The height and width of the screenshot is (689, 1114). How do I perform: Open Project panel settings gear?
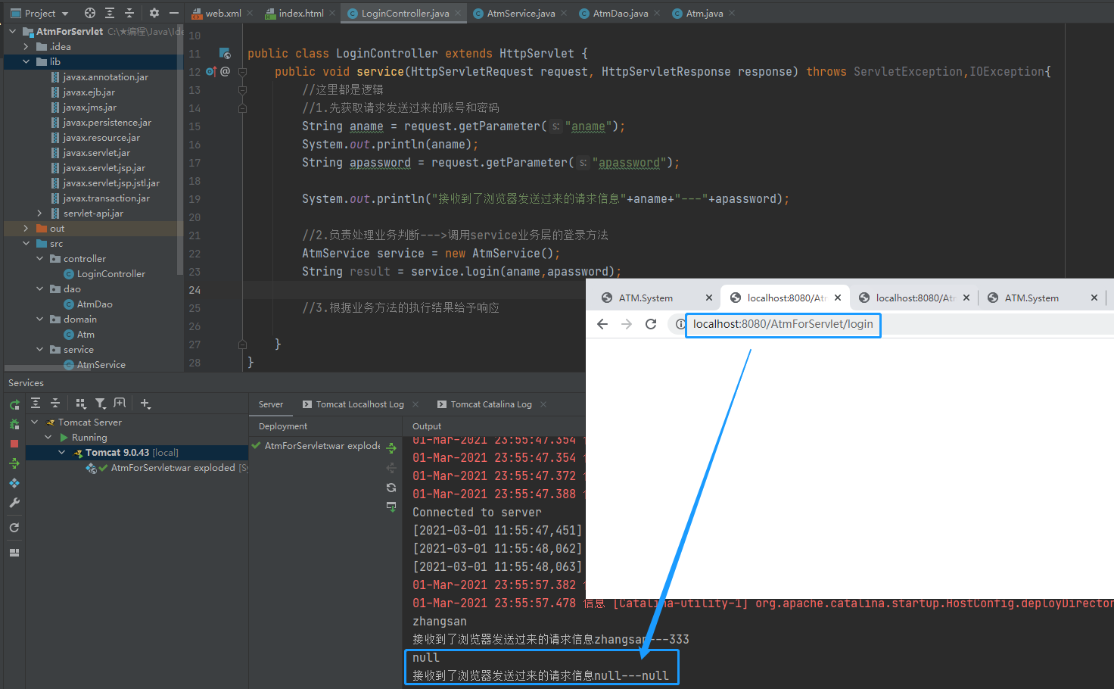tap(154, 13)
